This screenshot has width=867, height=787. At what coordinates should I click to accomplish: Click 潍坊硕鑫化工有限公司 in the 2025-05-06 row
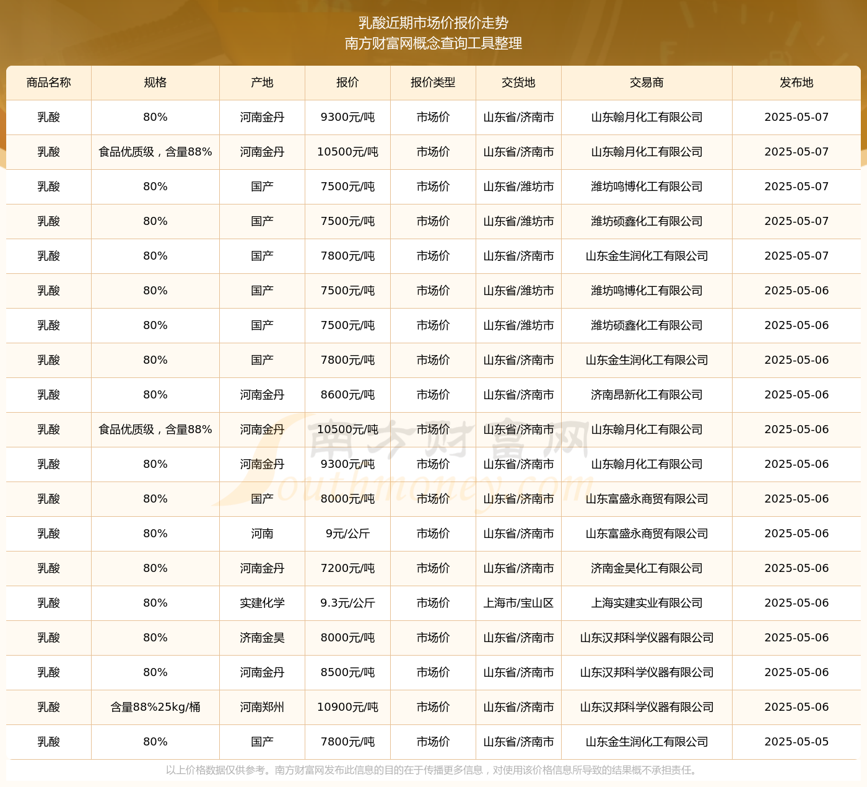coord(647,325)
